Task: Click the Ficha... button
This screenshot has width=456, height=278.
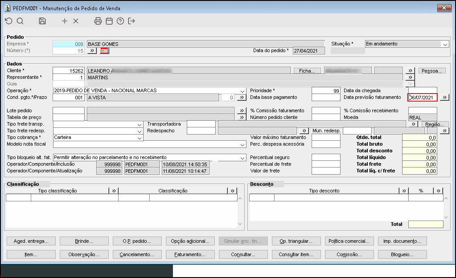Action: (x=307, y=71)
